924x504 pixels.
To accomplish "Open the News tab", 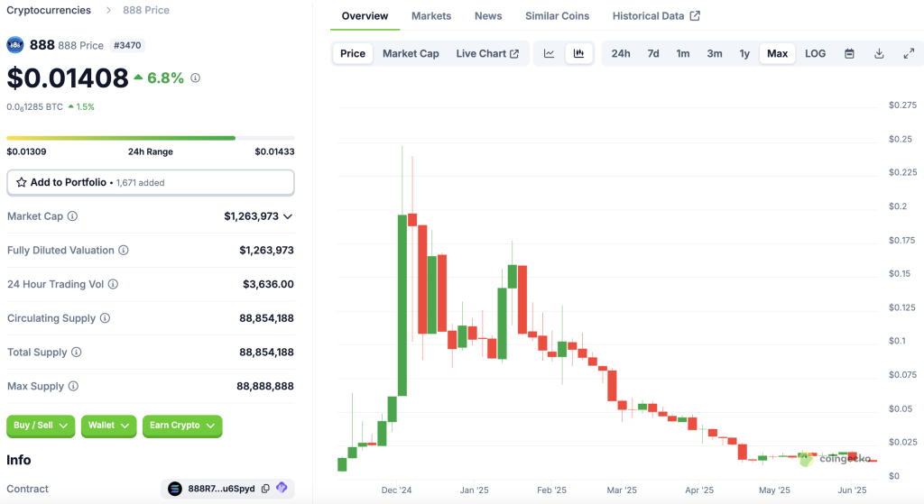I will coord(488,16).
